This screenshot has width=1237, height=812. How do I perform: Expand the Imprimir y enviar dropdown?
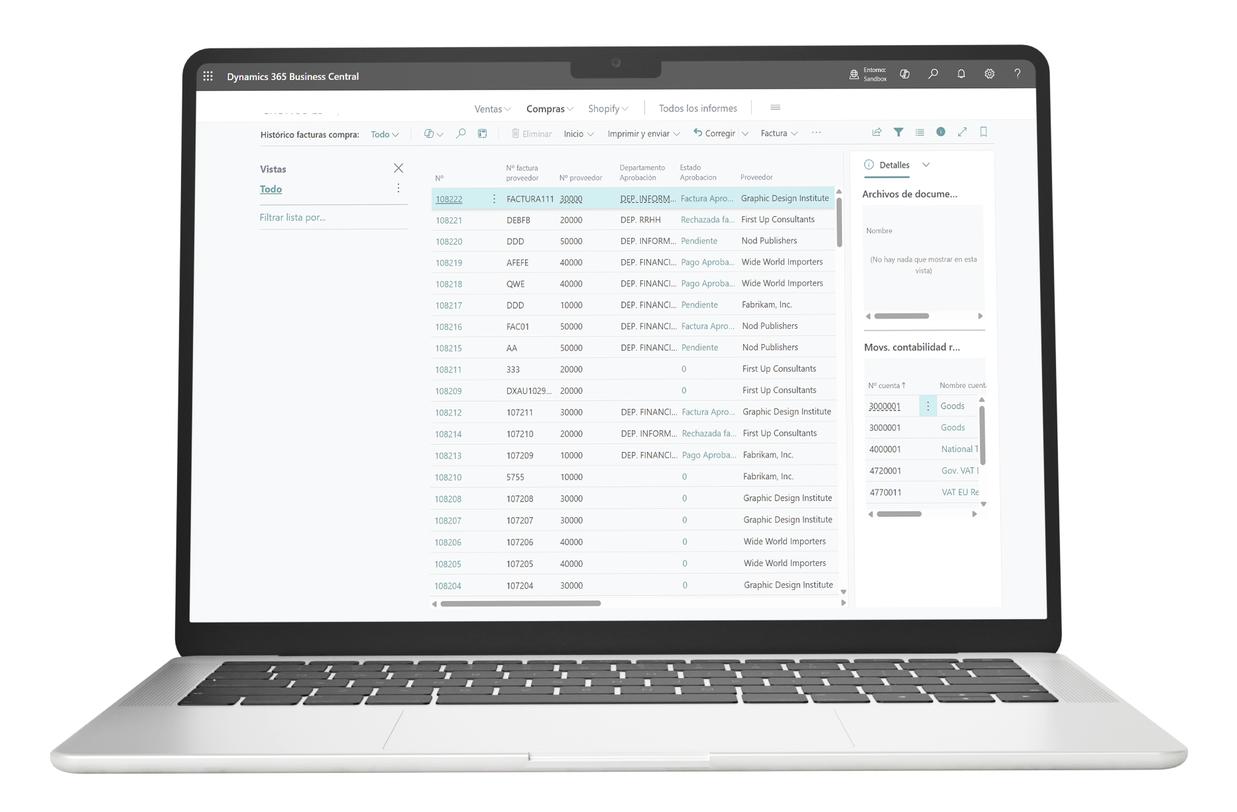pyautogui.click(x=643, y=134)
